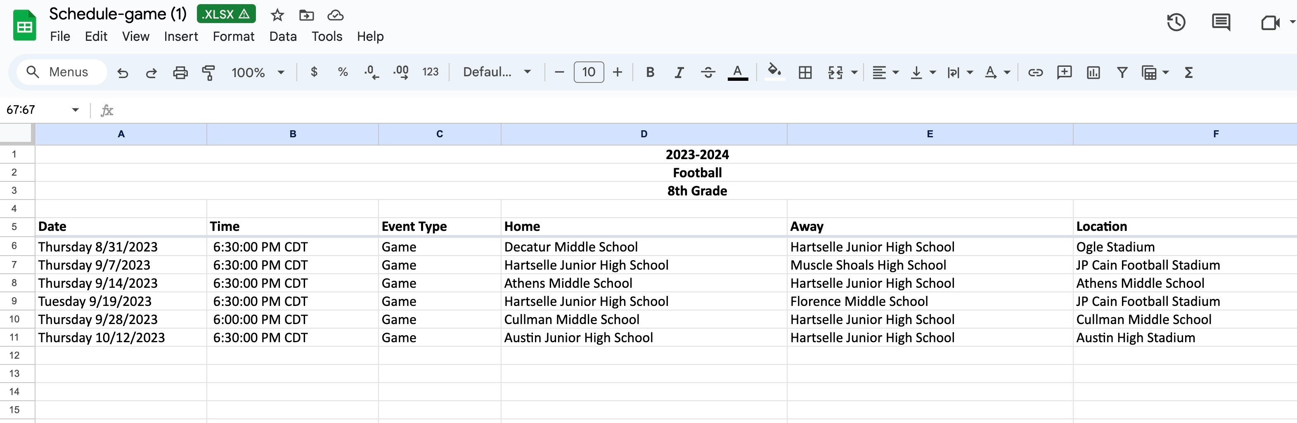
Task: Select the Paint format roller icon
Action: pos(208,73)
